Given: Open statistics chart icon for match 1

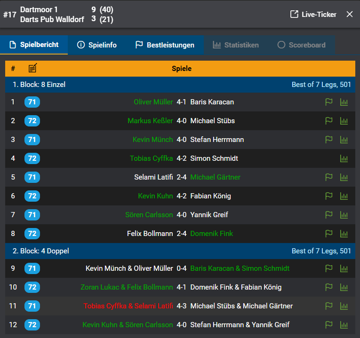Looking at the screenshot, I should coord(344,102).
